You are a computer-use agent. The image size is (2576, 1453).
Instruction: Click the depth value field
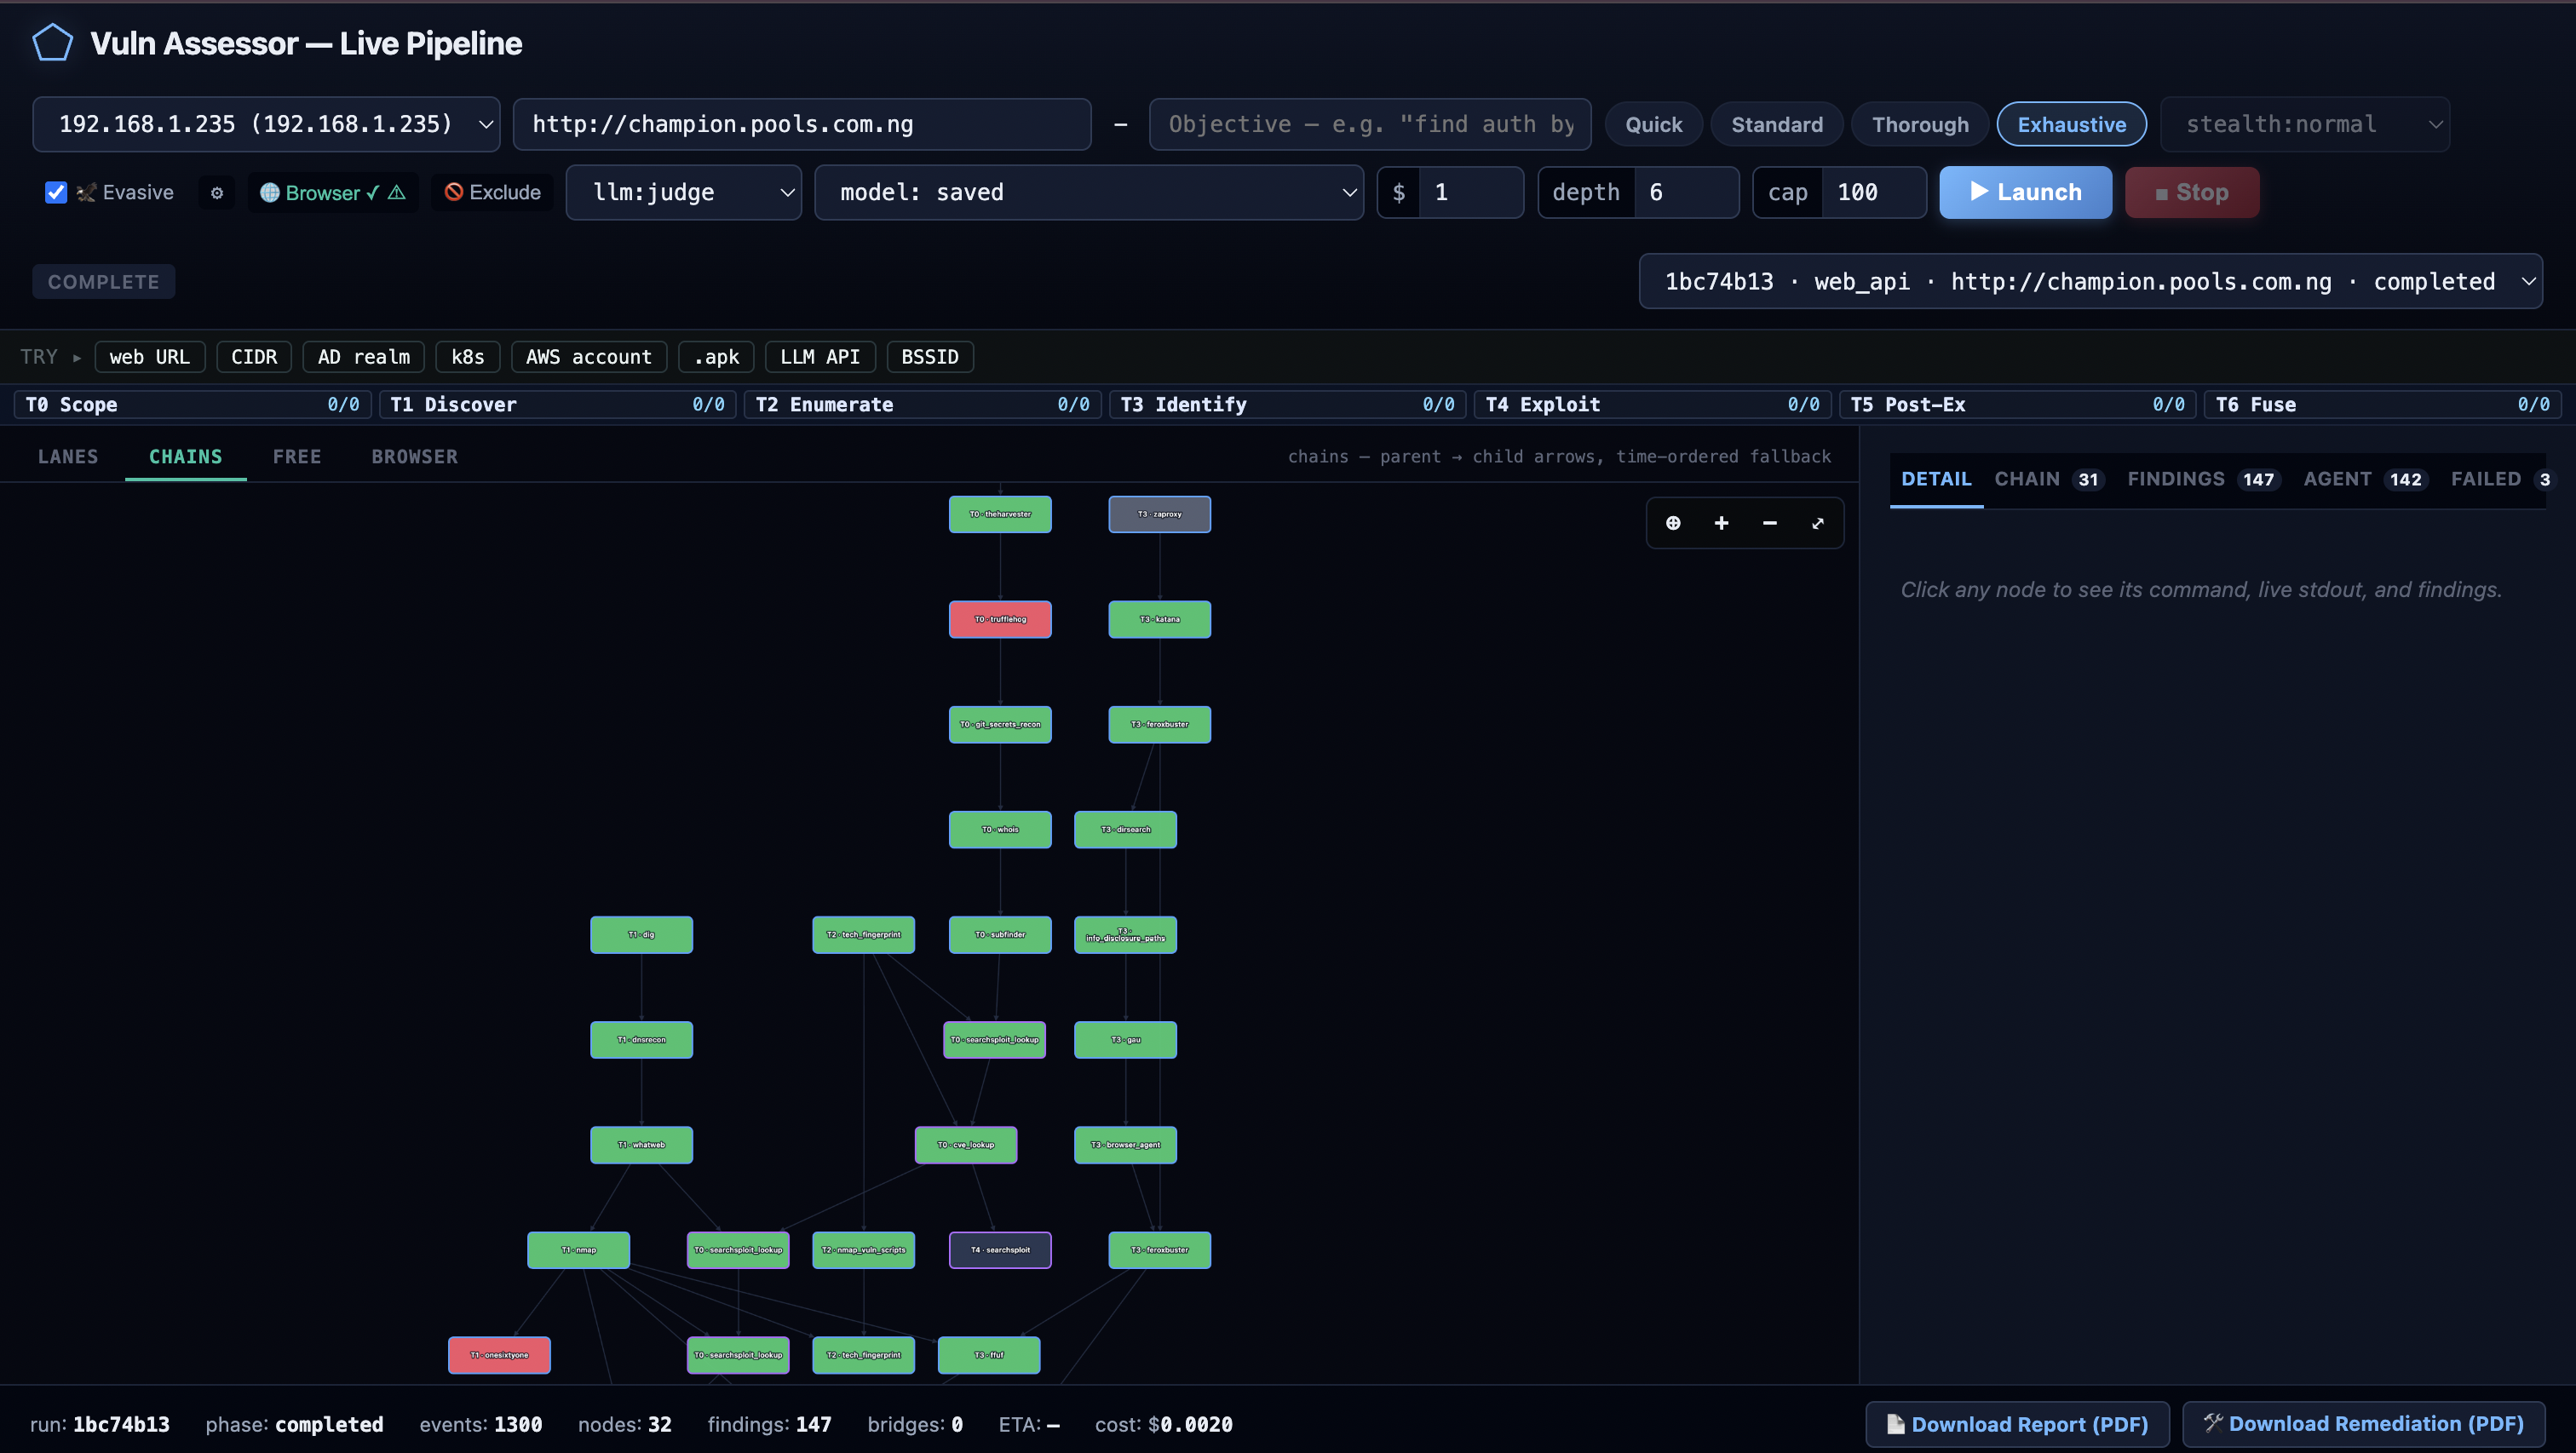point(1686,192)
